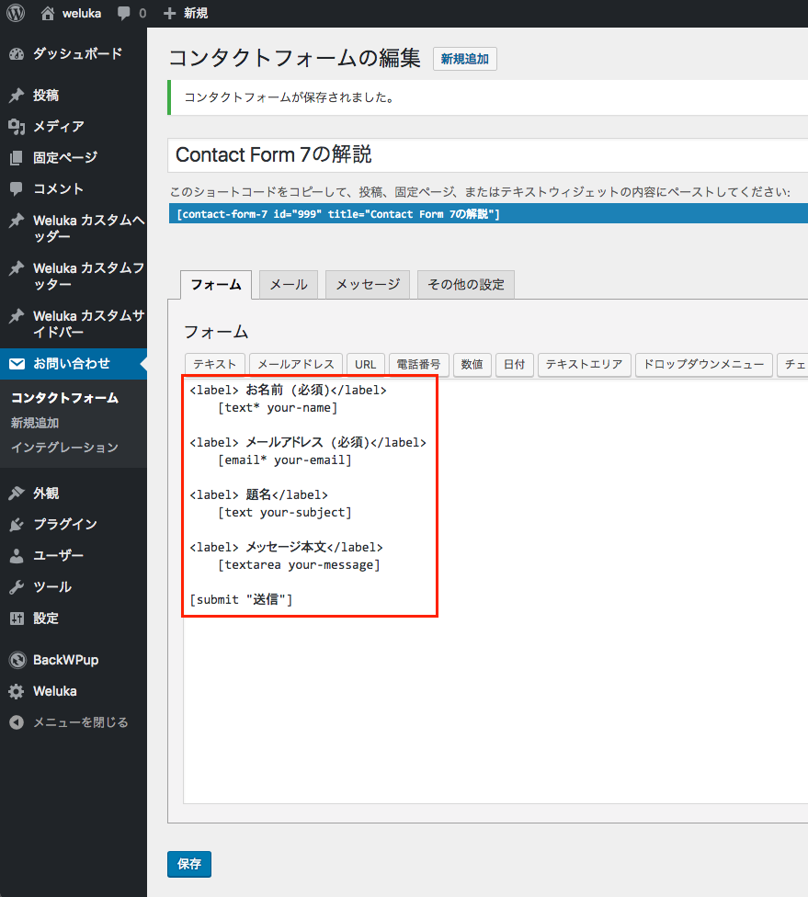Open the WordPress logo menu
Screen dimensions: 808x897
pyautogui.click(x=16, y=13)
